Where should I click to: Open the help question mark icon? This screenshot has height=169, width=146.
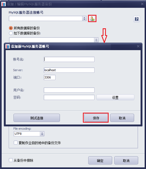[x=137, y=19]
